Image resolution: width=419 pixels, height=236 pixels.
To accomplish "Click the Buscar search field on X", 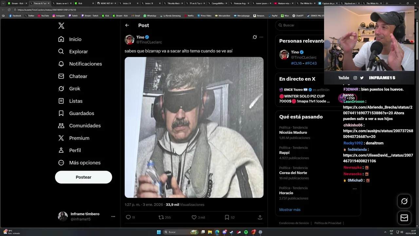I will coord(300,25).
